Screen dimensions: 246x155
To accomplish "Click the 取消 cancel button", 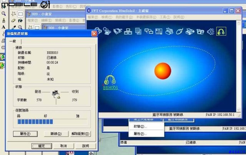I will (x=63, y=146).
